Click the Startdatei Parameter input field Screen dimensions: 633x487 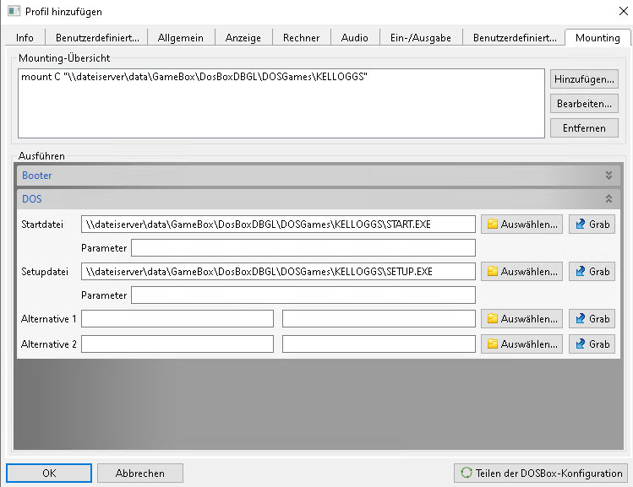click(x=303, y=248)
